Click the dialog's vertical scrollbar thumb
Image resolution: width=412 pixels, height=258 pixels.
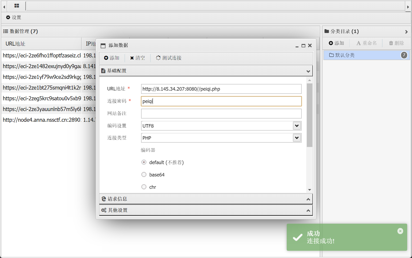(x=309, y=115)
